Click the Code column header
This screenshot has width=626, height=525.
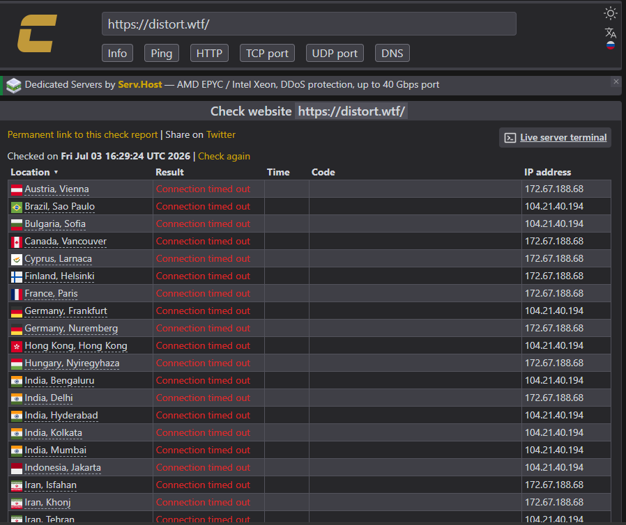tap(323, 172)
